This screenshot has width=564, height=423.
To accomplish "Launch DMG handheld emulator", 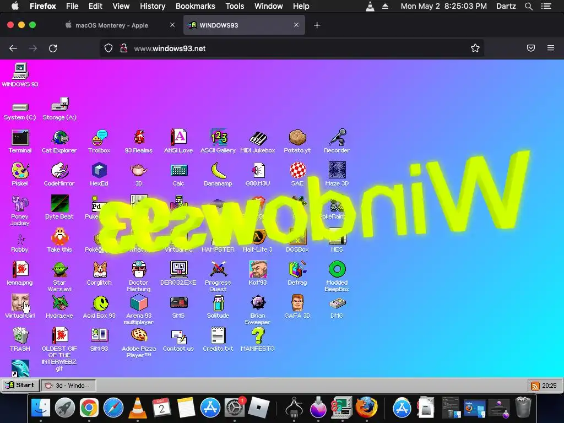I will coord(337,303).
